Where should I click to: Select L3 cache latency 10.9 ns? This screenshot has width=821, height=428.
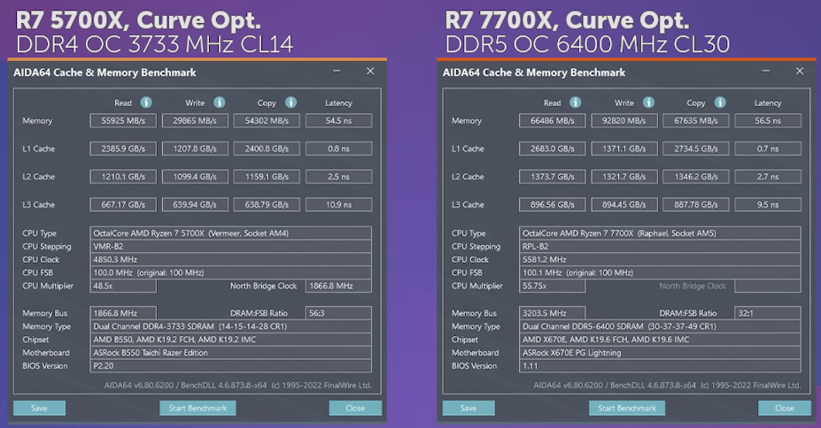339,205
